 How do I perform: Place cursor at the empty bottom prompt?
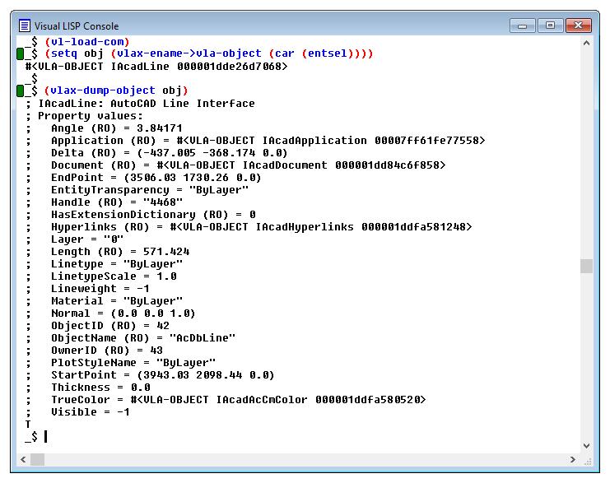click(46, 437)
